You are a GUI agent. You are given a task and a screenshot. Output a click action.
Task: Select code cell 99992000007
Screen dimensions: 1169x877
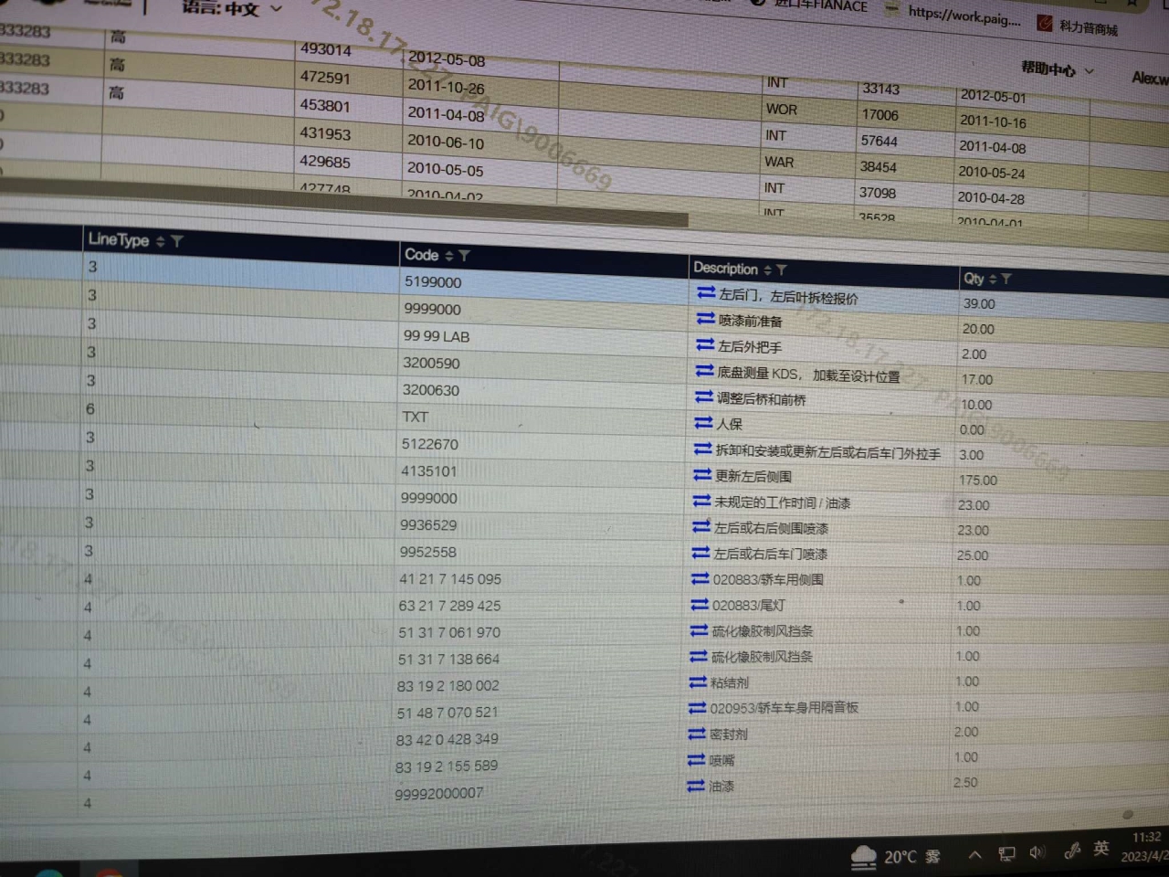tap(439, 794)
